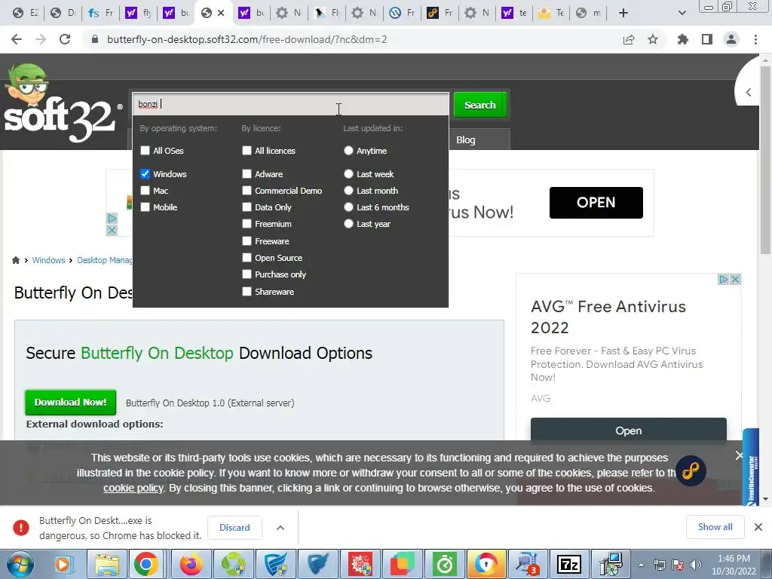This screenshot has width=772, height=579.
Task: Open Chrome from the taskbar
Action: (x=146, y=564)
